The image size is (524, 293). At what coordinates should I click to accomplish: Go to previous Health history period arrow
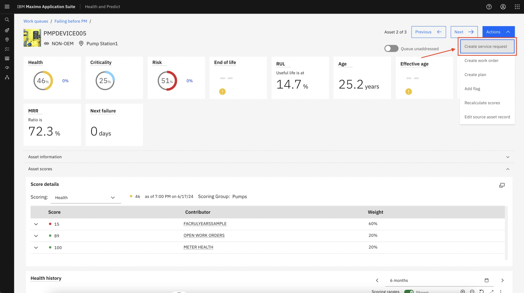(x=377, y=280)
